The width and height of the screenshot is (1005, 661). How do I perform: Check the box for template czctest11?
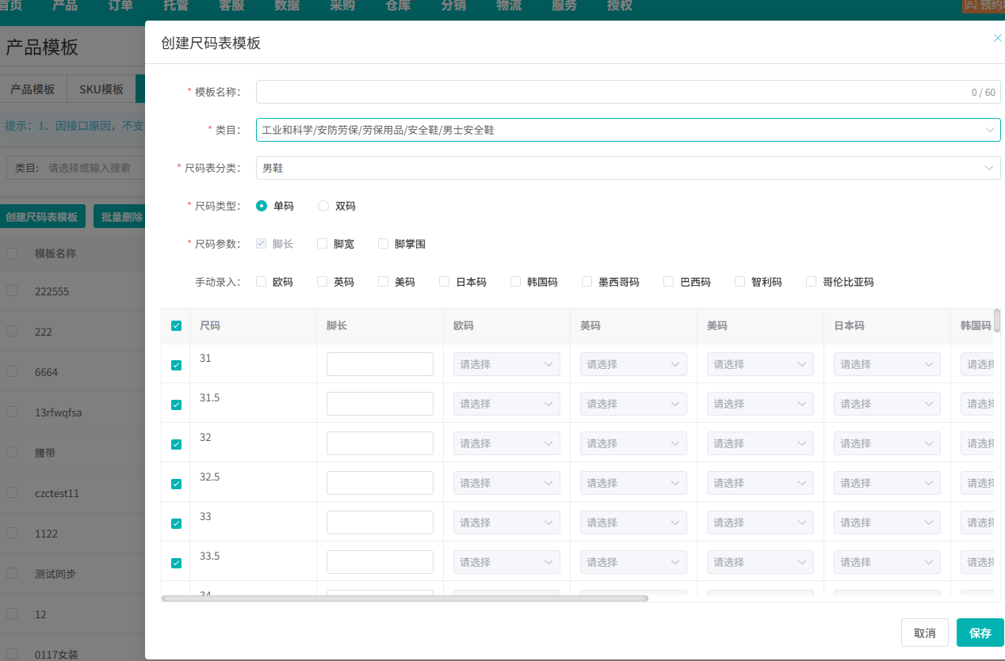point(12,492)
